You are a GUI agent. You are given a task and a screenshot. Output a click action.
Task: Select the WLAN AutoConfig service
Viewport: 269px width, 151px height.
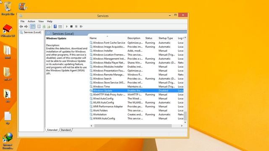coord(136,102)
